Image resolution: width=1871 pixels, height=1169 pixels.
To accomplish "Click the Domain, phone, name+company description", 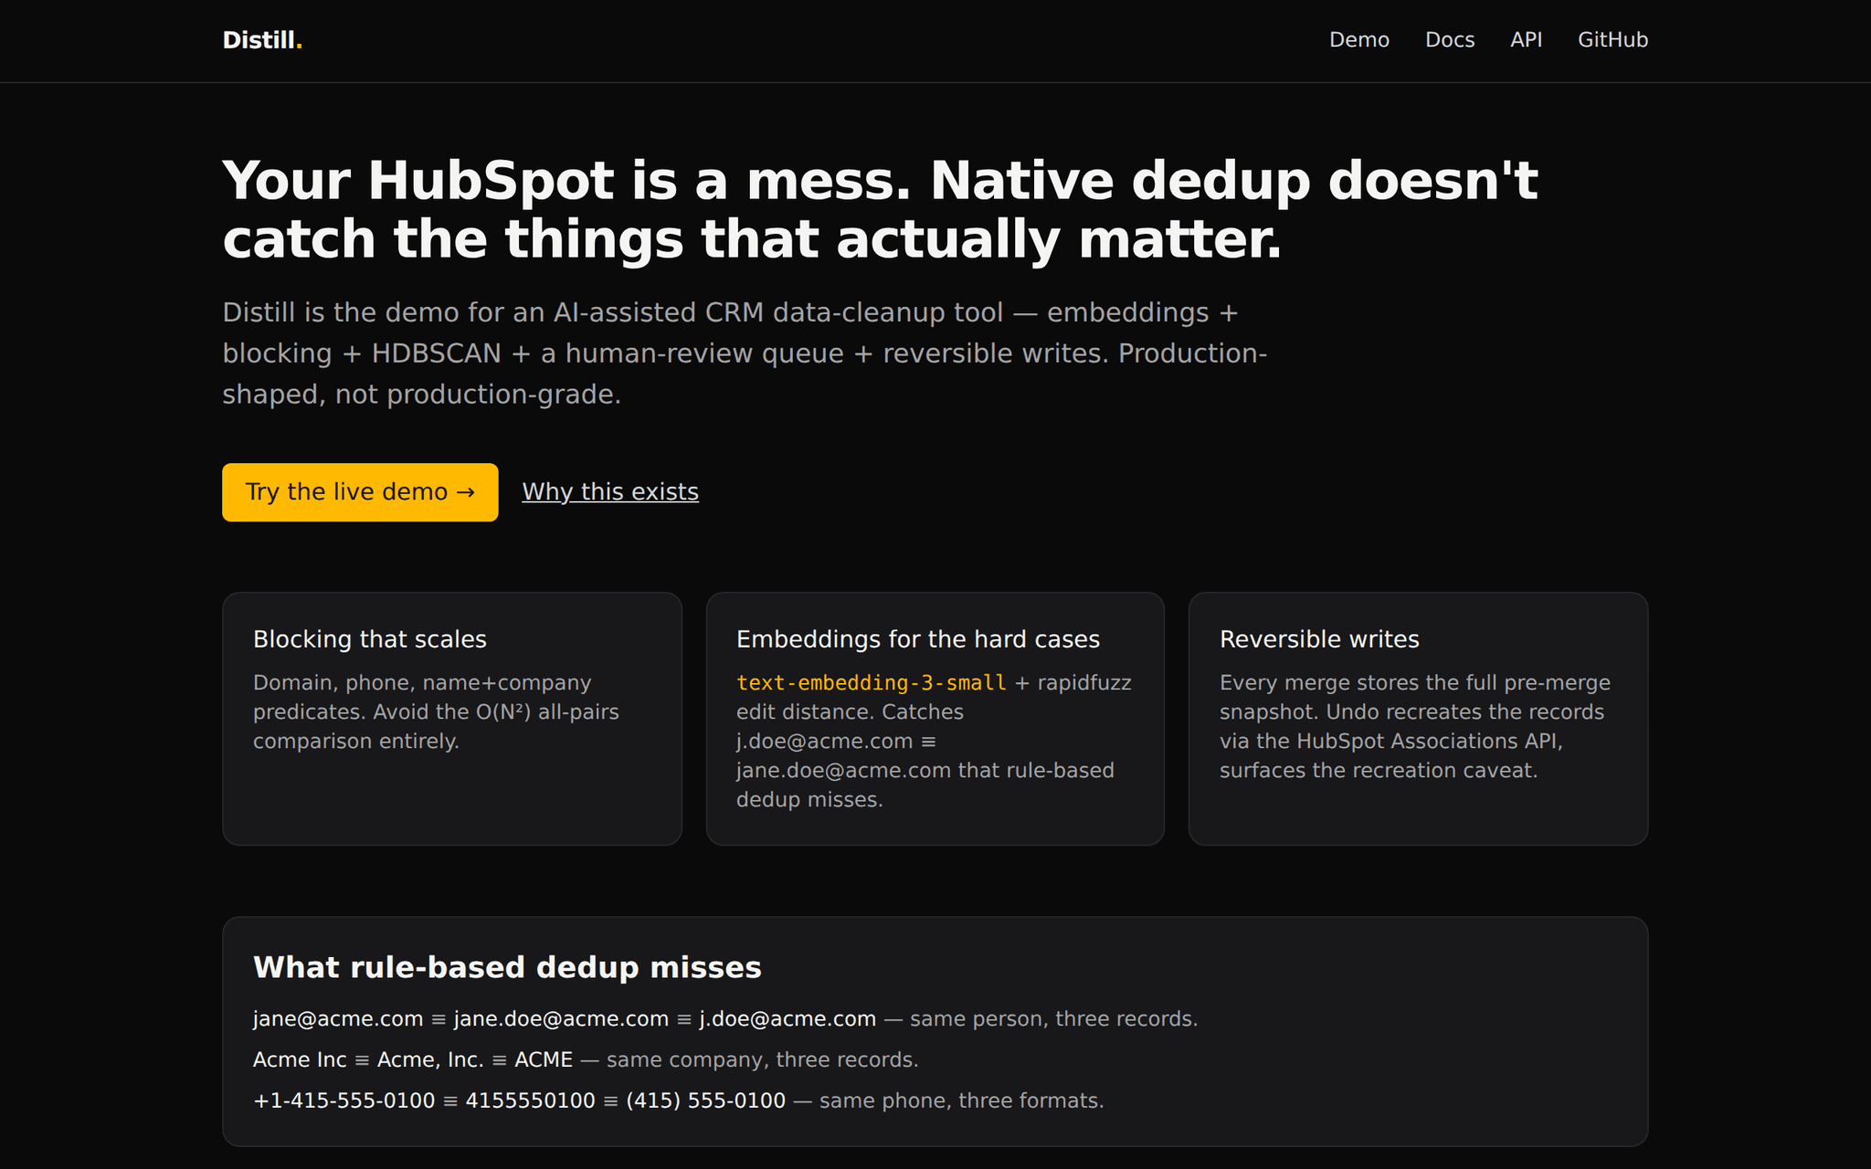I will (436, 712).
